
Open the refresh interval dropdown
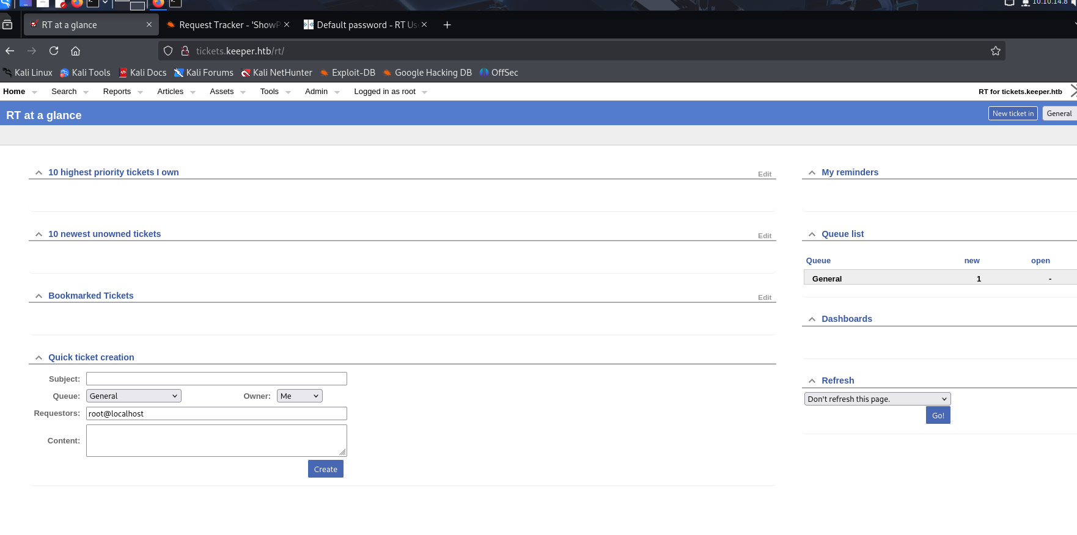pos(877,399)
